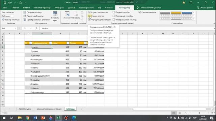Open filter dropdown of баасы column
Image resolution: width=216 pixels, height=121 pixels.
(x=85, y=43)
